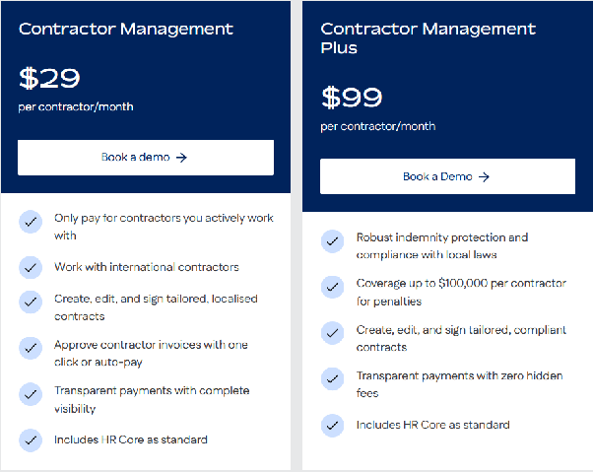This screenshot has height=472, width=593.
Task: Click checkmark beside tailored, compliant contracts
Action: click(332, 333)
